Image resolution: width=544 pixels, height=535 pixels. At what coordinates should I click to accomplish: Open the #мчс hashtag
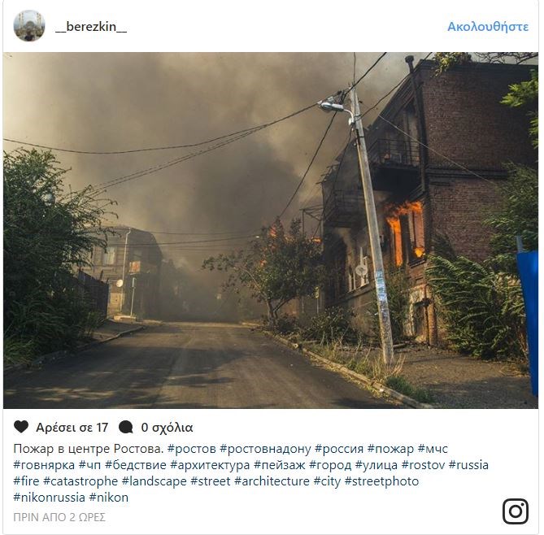pyautogui.click(x=433, y=449)
